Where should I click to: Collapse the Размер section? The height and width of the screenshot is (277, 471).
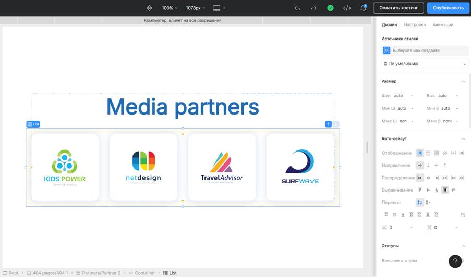(463, 81)
